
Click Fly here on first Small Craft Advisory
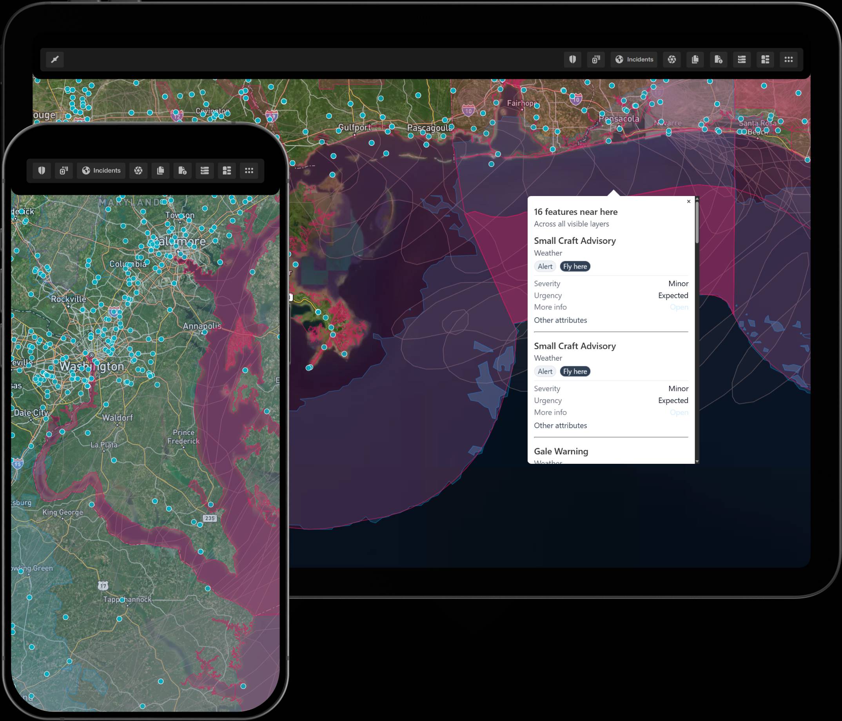[x=575, y=266]
